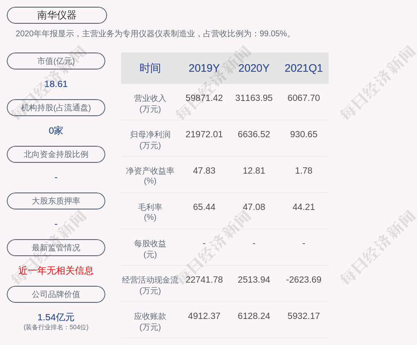
Task: Click the 大股东质押率 pill
Action: (x=56, y=201)
